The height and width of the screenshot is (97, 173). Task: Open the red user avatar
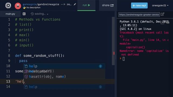(x=18, y=6)
